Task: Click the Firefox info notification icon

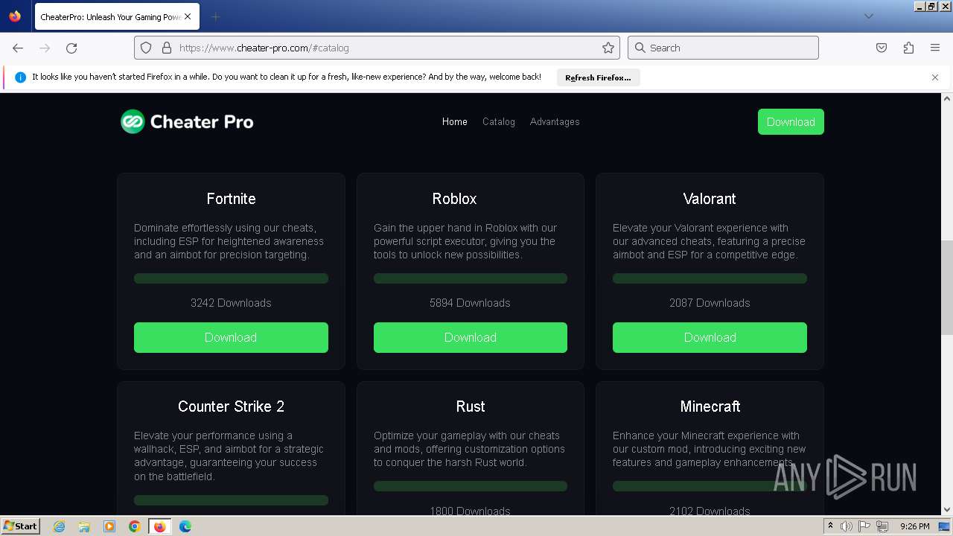Action: (20, 77)
